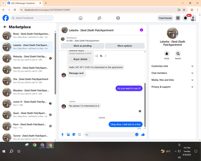Reply to the buyer details message
201x161 pixels.
coord(101,56)
